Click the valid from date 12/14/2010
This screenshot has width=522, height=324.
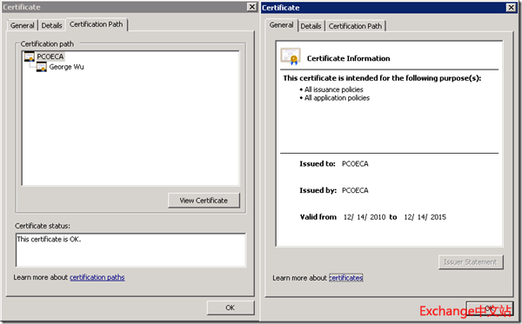(365, 217)
